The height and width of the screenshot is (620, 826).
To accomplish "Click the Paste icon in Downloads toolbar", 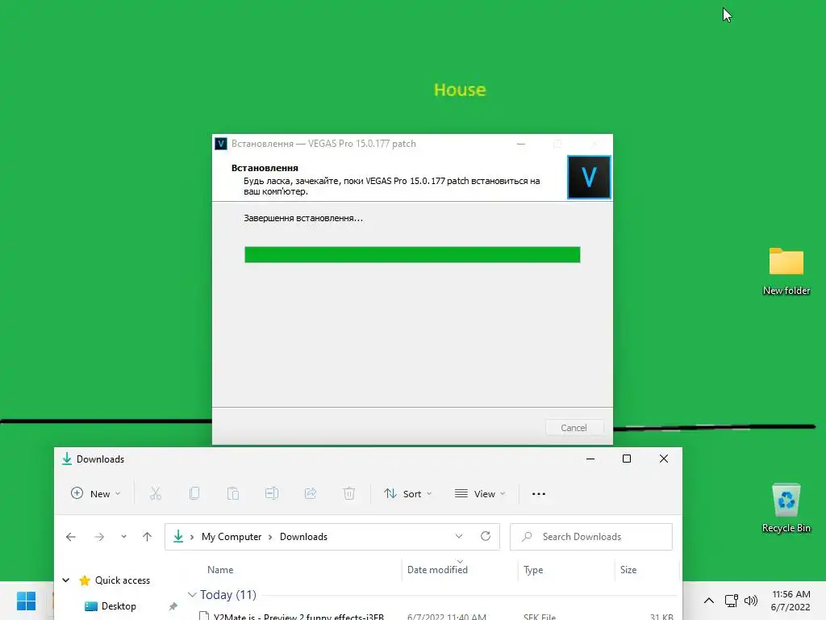I will click(x=233, y=493).
